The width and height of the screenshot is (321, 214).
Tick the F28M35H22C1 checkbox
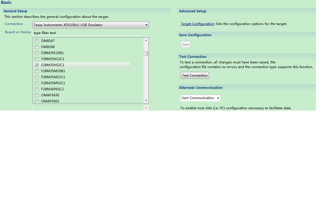(37, 59)
